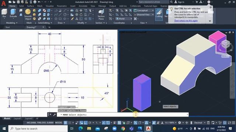The image size is (236, 132).
Task: Click the Plot printer icon
Action: pos(35,2)
